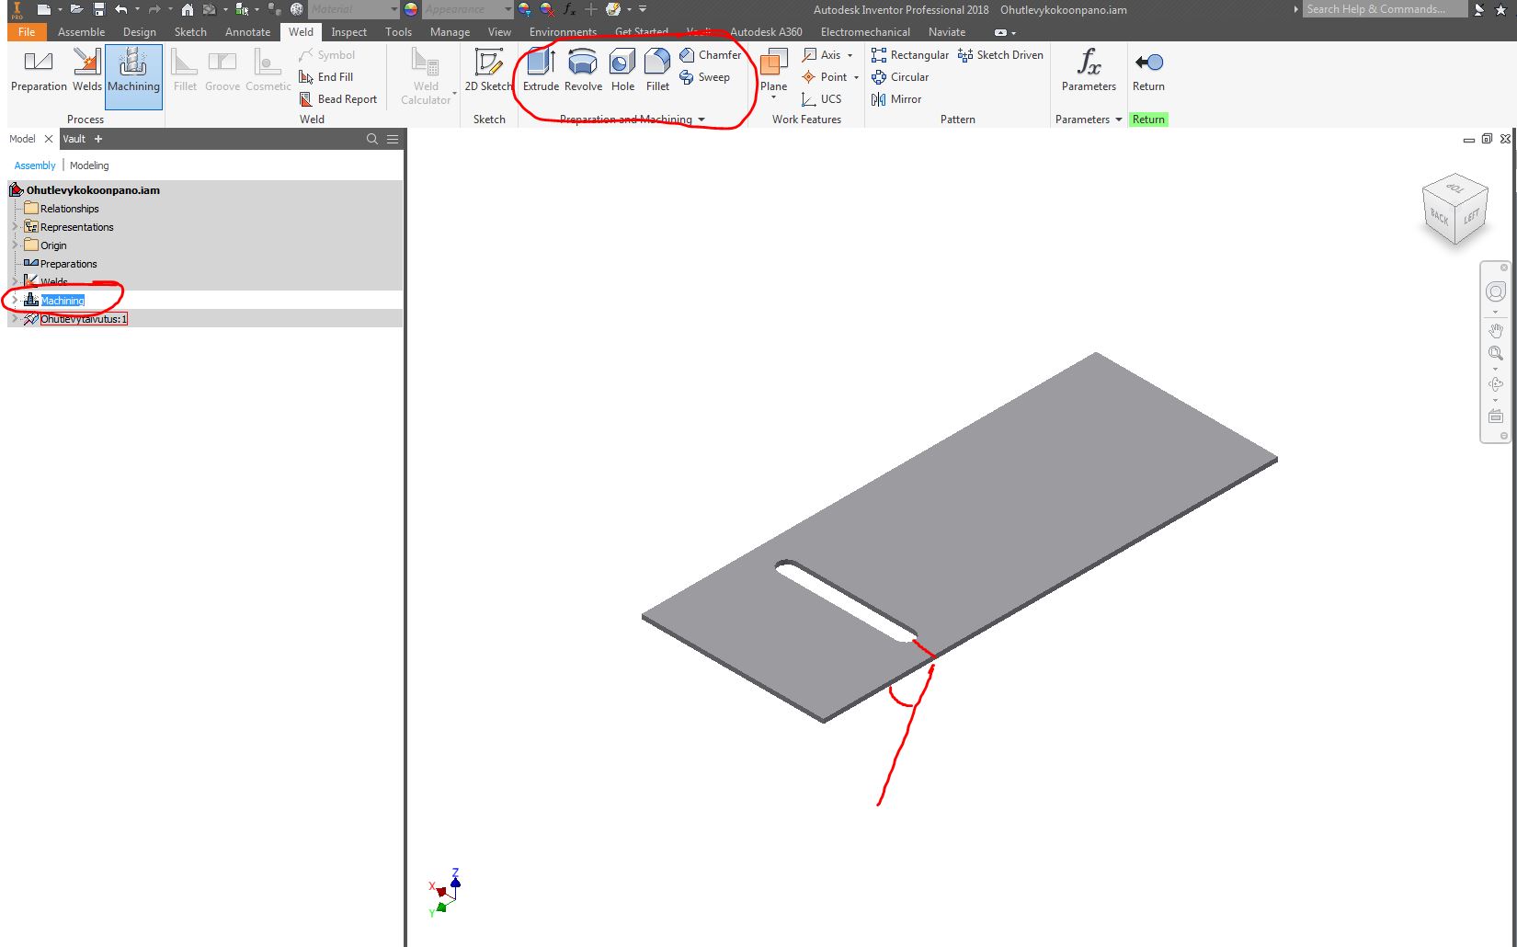1517x947 pixels.
Task: Switch to the Inspect ribbon tab
Action: coord(348,31)
